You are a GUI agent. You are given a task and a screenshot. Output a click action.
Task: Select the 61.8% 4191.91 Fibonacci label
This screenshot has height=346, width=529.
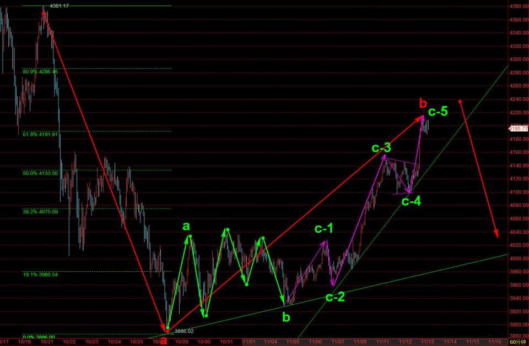40,134
